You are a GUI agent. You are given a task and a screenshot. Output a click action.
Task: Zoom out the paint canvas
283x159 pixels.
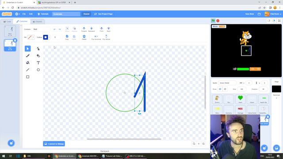tap(194, 144)
